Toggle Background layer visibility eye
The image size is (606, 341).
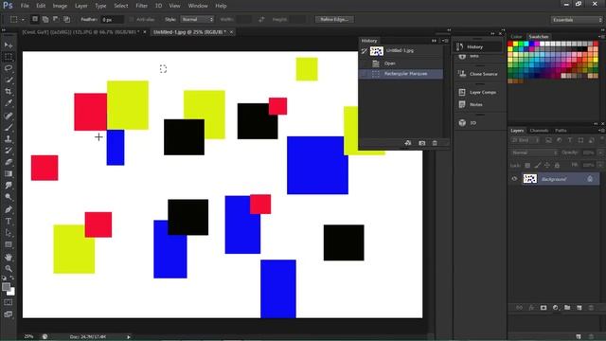click(514, 179)
